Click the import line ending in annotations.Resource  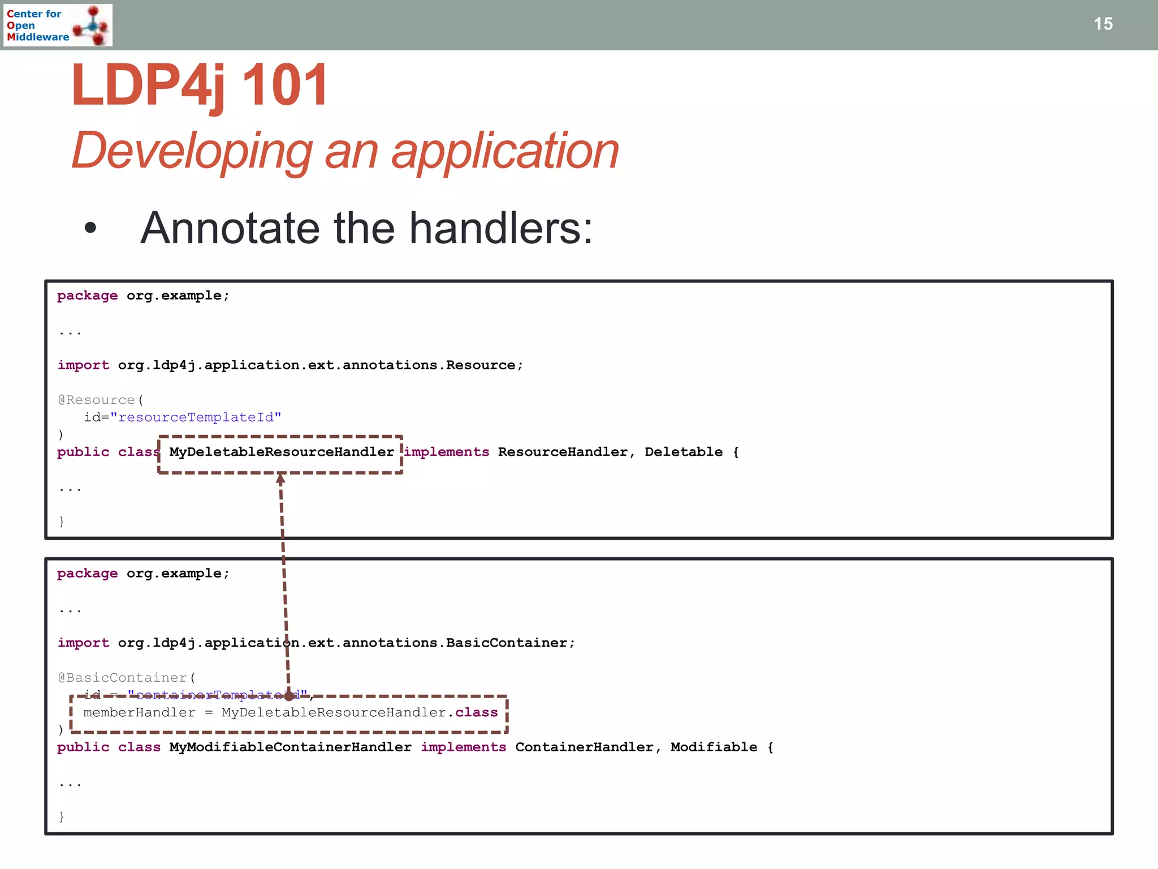[291, 365]
